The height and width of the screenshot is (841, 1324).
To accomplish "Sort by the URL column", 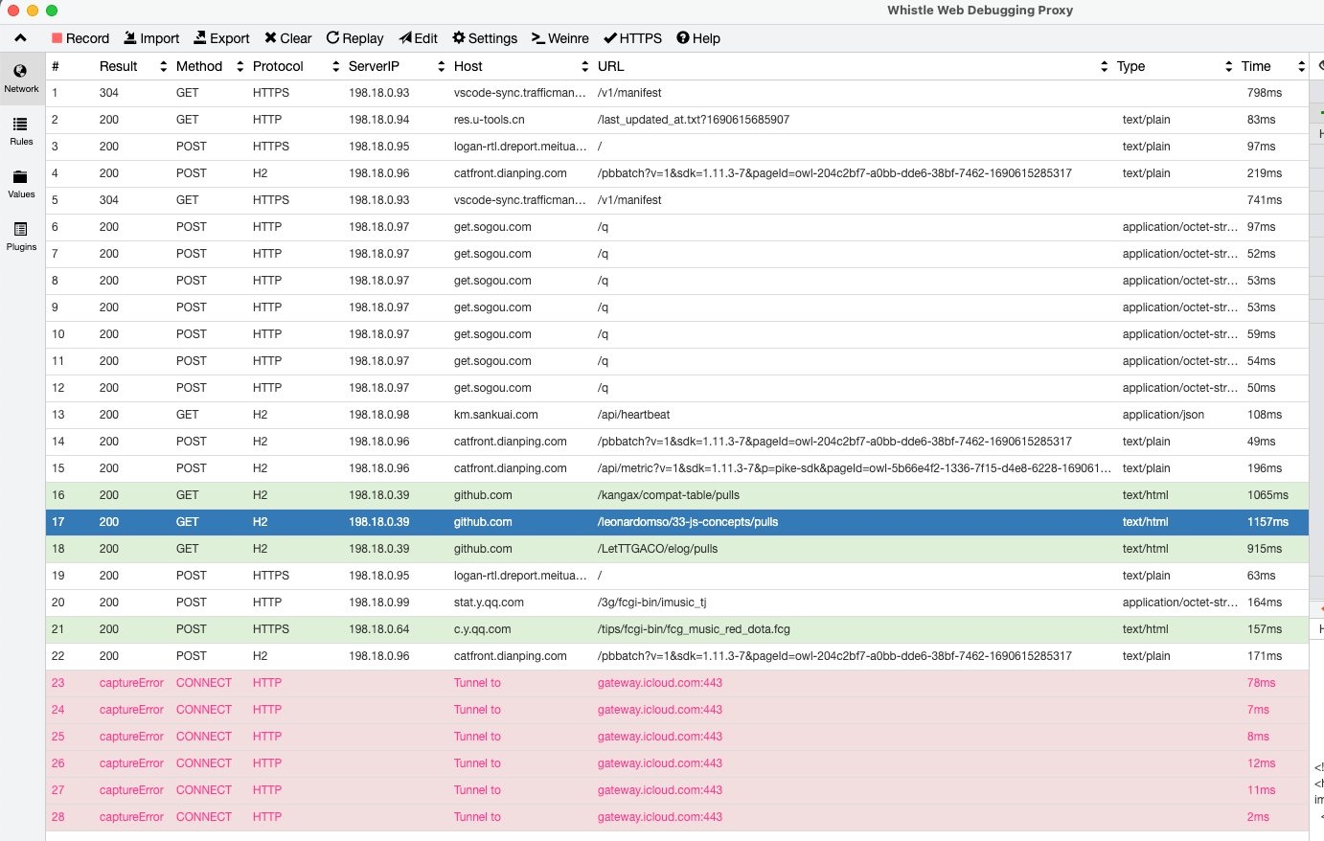I will 852,66.
